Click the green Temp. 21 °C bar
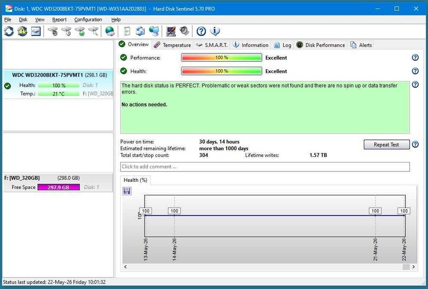 coord(58,94)
